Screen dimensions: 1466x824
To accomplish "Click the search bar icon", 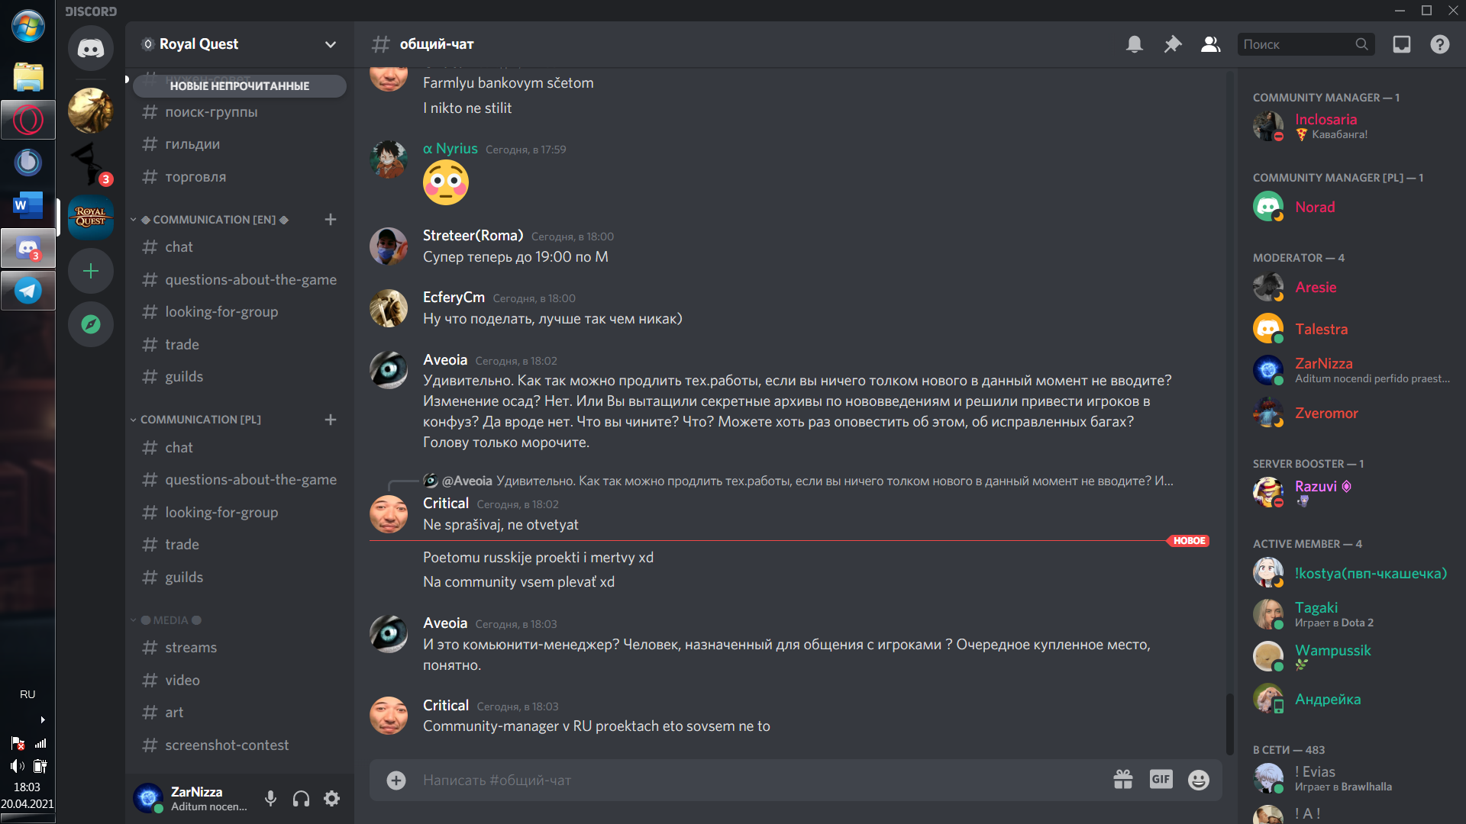I will tap(1361, 44).
